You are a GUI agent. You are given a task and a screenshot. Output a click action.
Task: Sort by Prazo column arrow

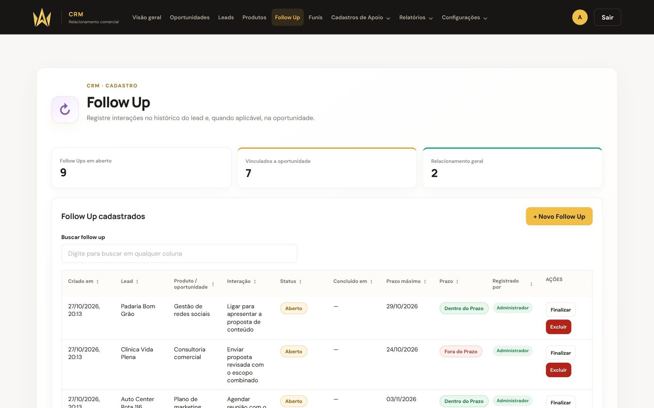[457, 282]
